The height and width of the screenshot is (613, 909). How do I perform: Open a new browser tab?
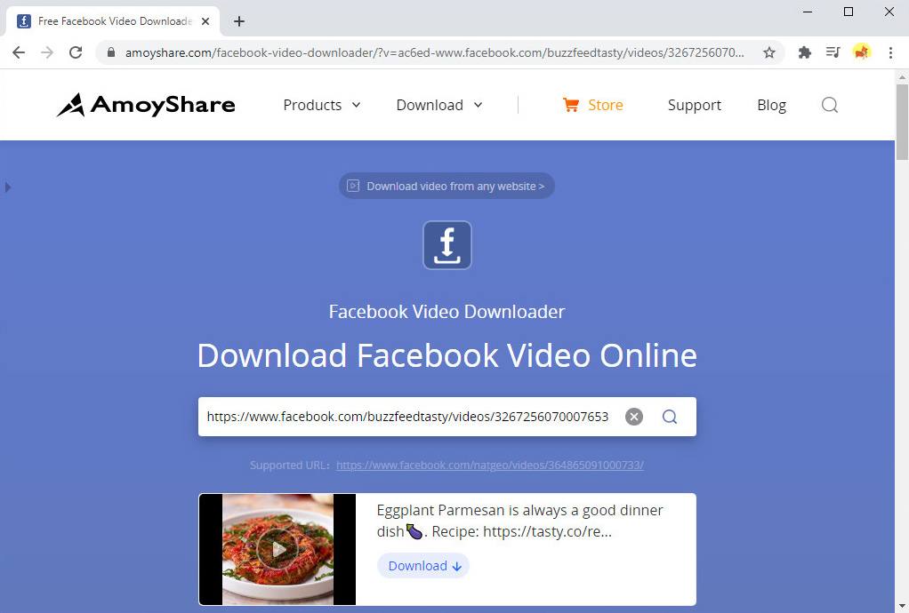[x=239, y=21]
